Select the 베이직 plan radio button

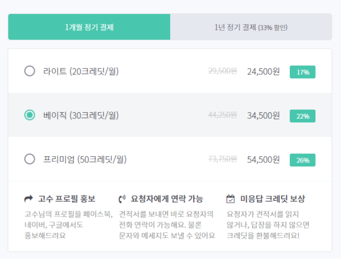point(30,115)
